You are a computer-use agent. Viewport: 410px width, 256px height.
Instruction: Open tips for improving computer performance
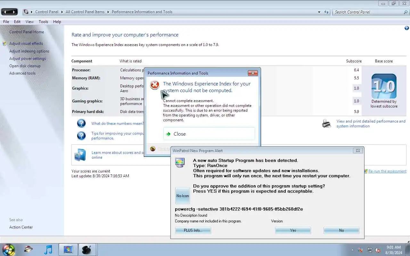click(x=118, y=136)
